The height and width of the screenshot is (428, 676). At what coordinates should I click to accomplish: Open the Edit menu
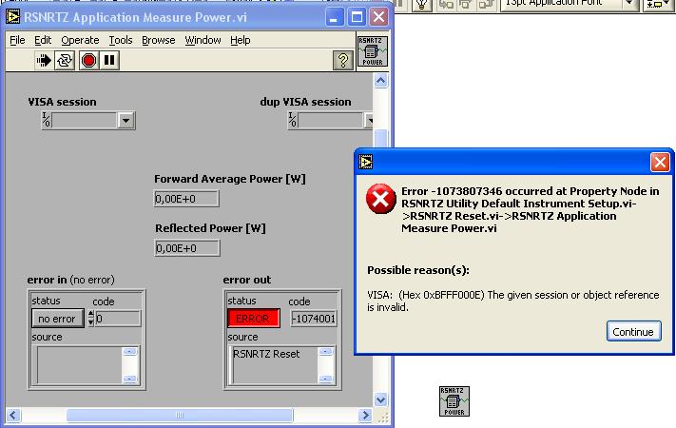click(43, 40)
